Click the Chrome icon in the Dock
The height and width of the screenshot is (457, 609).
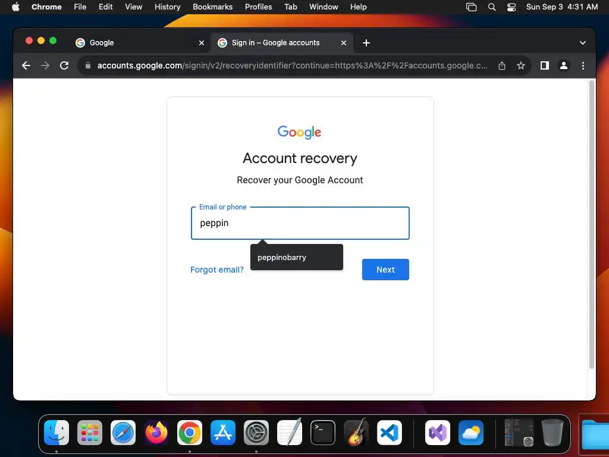(190, 433)
